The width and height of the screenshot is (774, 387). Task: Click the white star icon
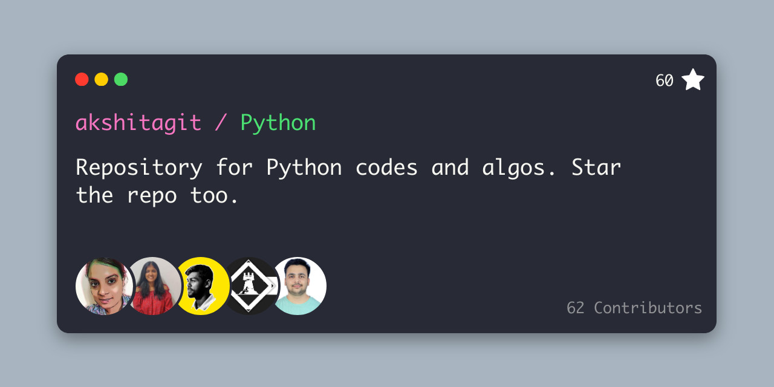(693, 80)
